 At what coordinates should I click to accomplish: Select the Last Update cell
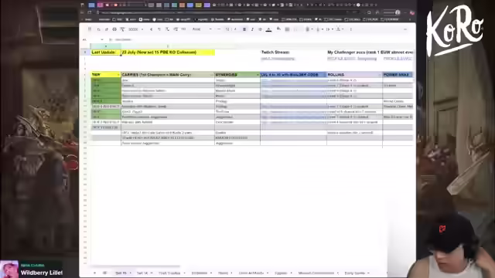click(106, 53)
